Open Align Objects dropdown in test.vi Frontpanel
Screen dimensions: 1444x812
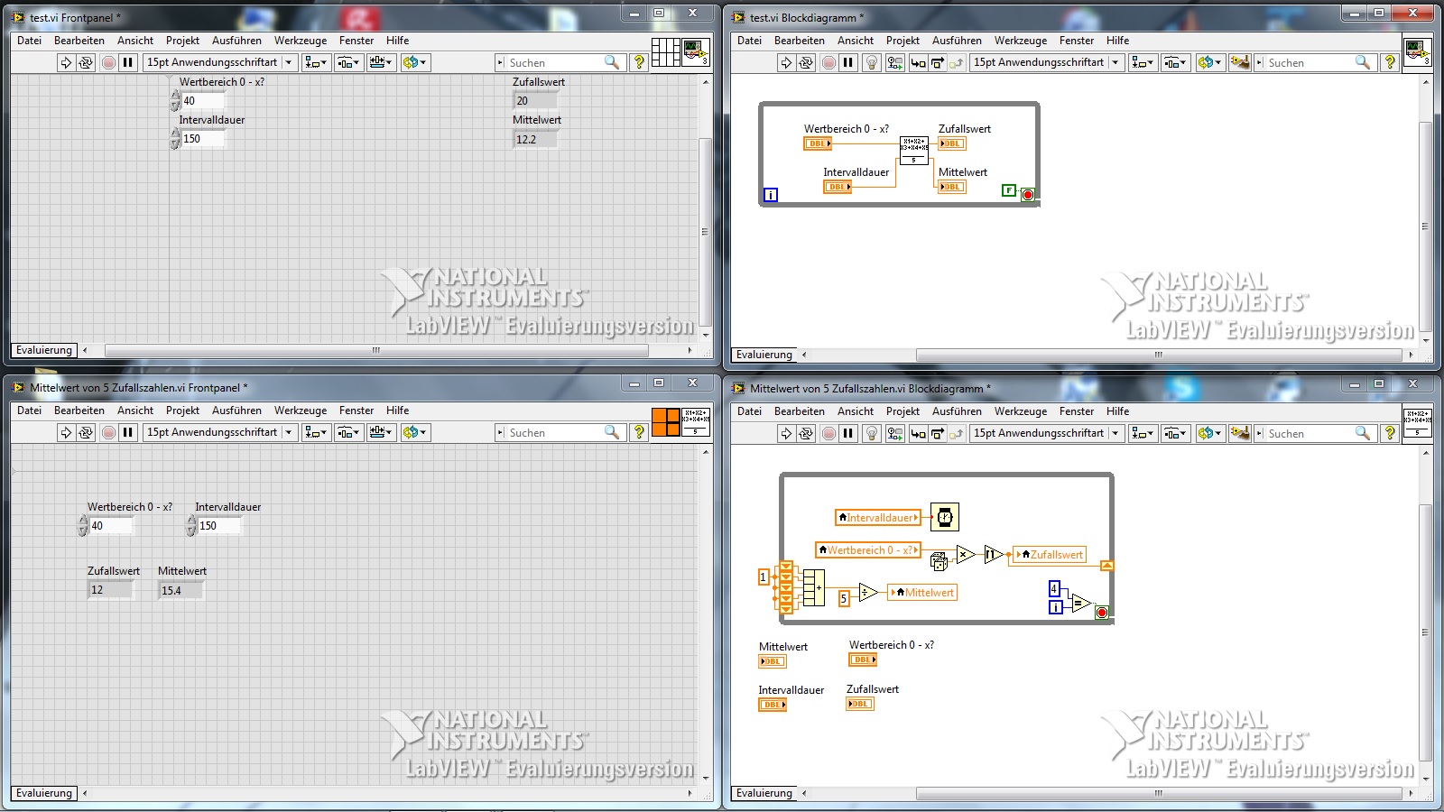pyautogui.click(x=315, y=62)
